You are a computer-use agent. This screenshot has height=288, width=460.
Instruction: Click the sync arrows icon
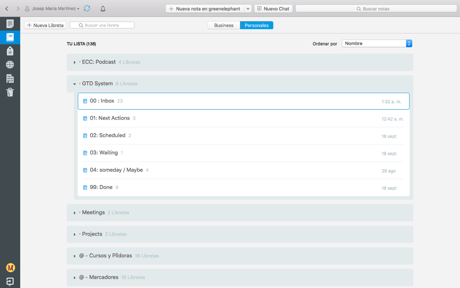tap(87, 8)
